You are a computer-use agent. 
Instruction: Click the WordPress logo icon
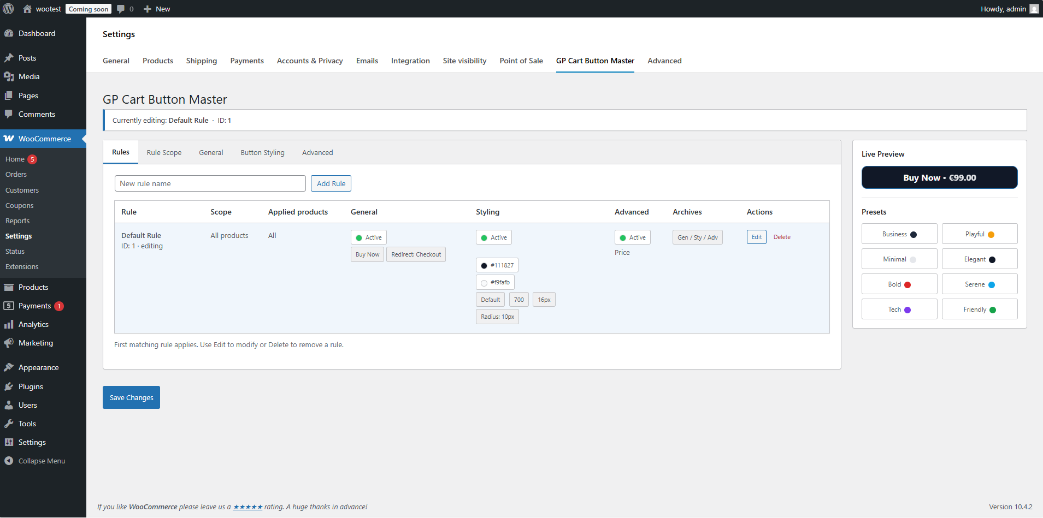(9, 9)
